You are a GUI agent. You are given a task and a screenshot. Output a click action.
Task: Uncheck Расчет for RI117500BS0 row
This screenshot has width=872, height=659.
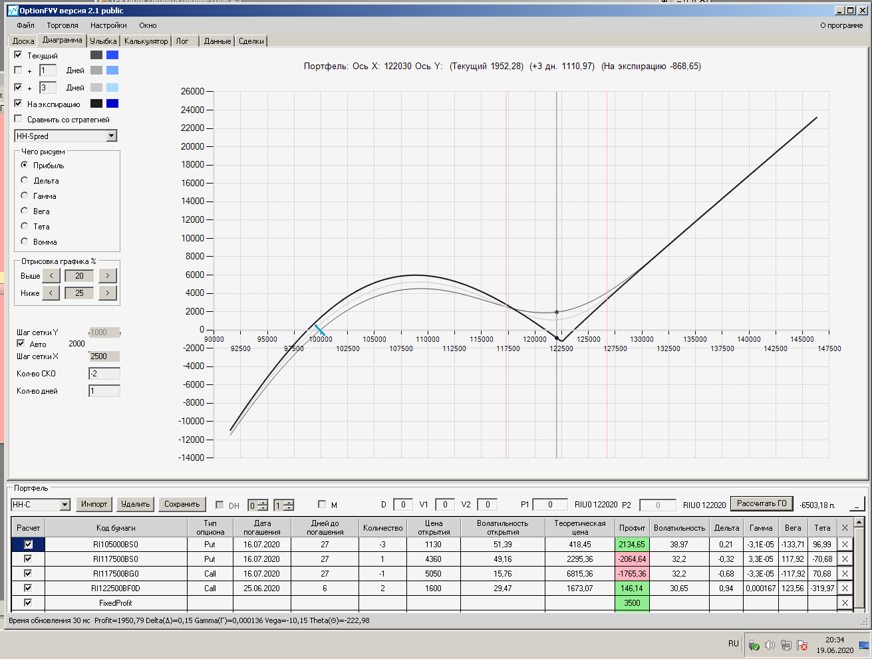[x=28, y=559]
